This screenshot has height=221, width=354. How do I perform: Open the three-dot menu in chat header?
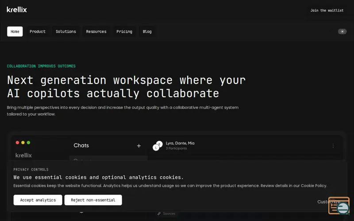[333, 146]
